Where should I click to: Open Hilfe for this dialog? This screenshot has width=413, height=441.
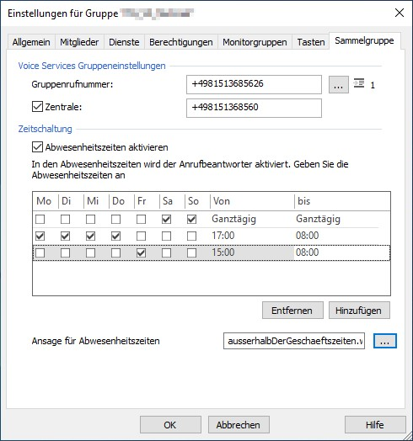coord(375,425)
